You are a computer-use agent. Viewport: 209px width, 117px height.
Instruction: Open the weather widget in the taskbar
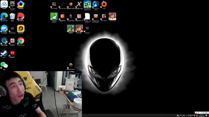click(181, 115)
